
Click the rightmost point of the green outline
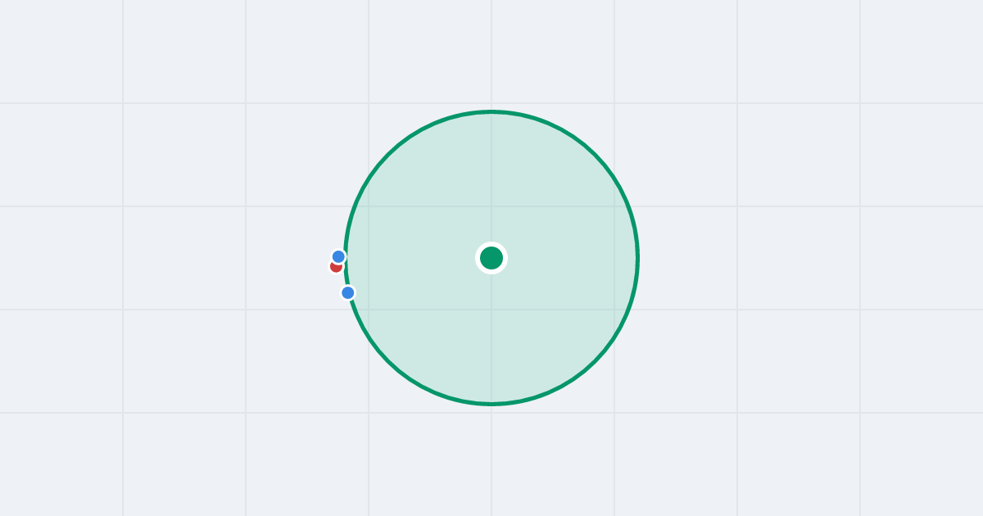[x=637, y=258]
